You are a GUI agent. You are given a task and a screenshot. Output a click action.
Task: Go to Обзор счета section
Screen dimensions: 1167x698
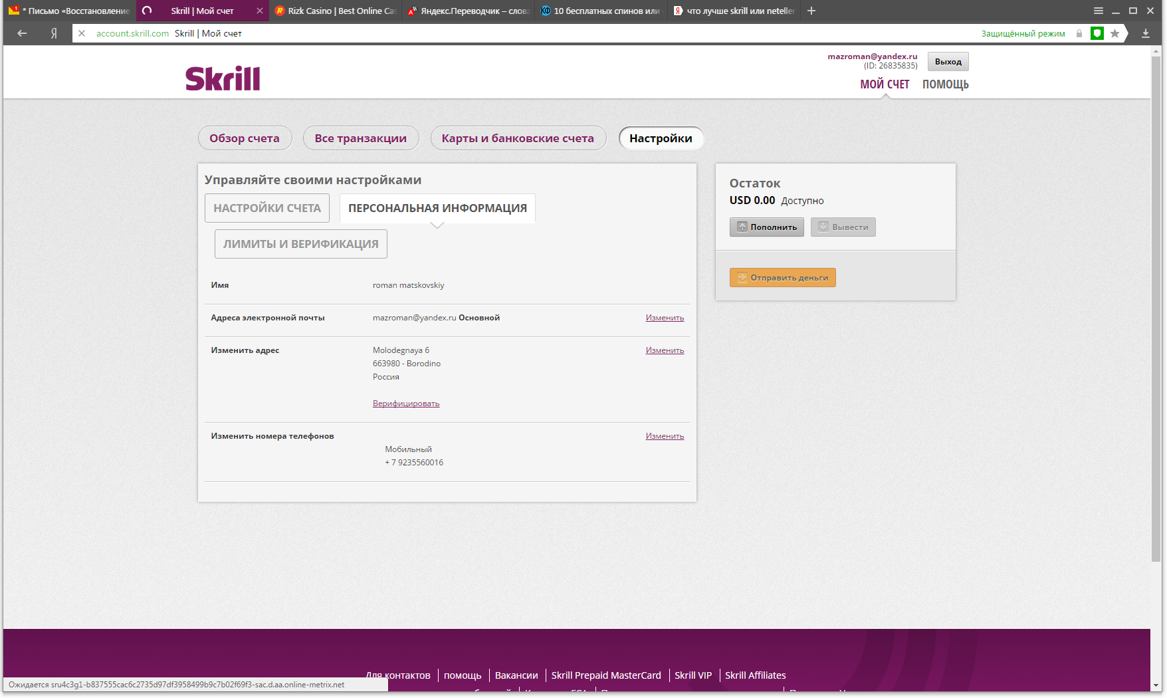pos(245,138)
